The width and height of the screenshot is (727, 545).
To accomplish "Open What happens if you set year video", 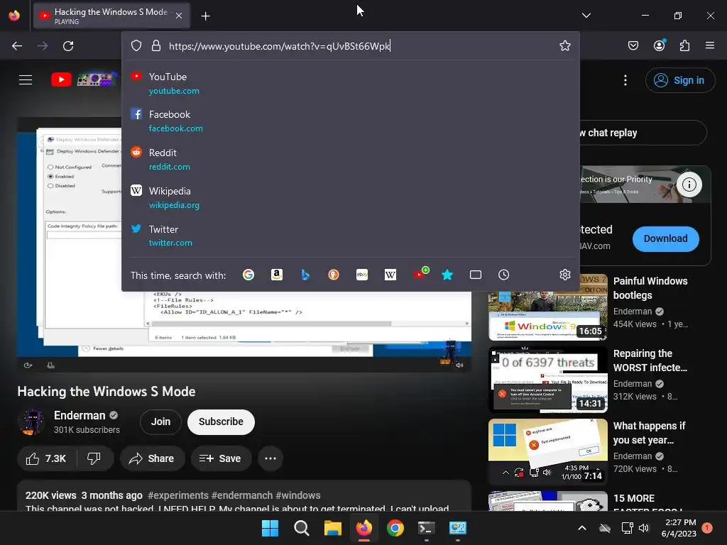I will 547,452.
